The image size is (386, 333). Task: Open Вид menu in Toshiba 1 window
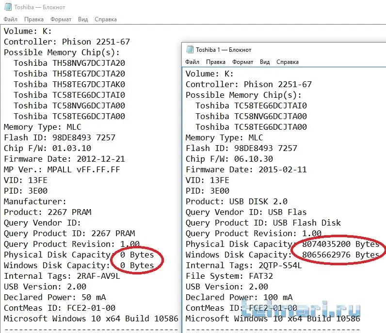[x=265, y=62]
